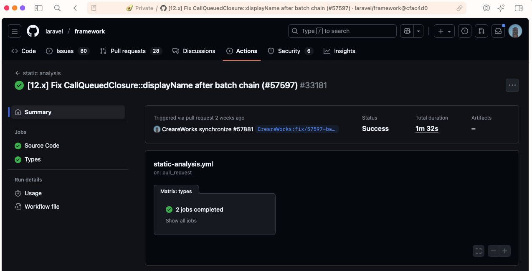
Task: Click the CreareWorks user avatar
Action: pyautogui.click(x=157, y=129)
